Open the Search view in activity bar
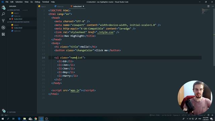This screenshot has height=121, width=215. (3, 14)
